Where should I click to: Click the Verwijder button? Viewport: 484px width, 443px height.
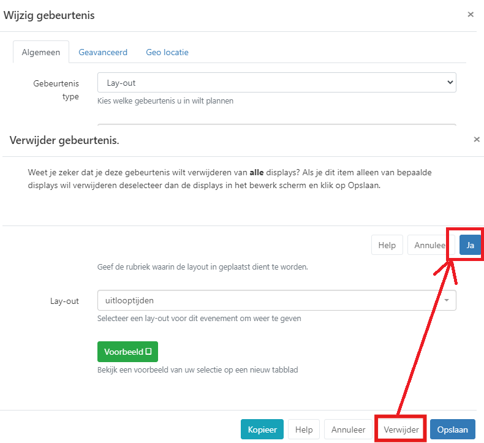click(x=401, y=430)
